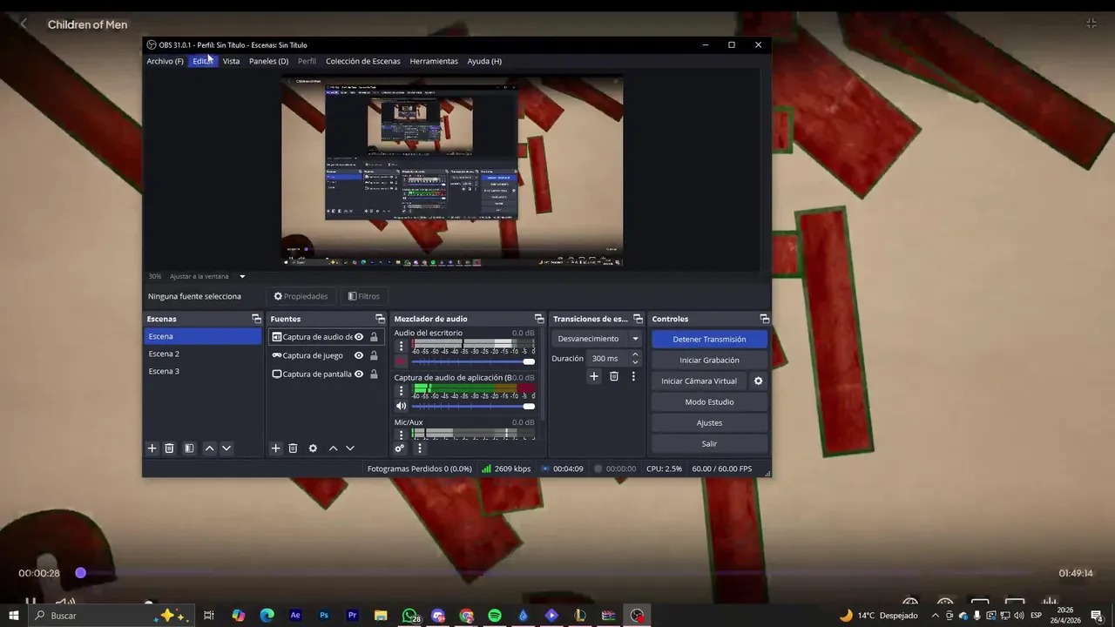Decrease transition duration with down stepper
The height and width of the screenshot is (627, 1115).
tap(635, 362)
